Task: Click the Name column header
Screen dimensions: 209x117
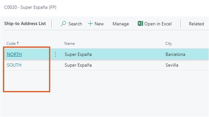Action: click(x=70, y=44)
